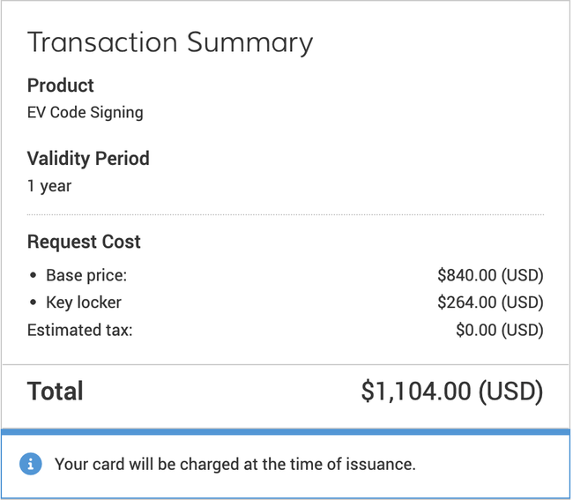Viewport: 573px width, 500px height.
Task: Click the bullet beside Base price
Action: [x=33, y=276]
